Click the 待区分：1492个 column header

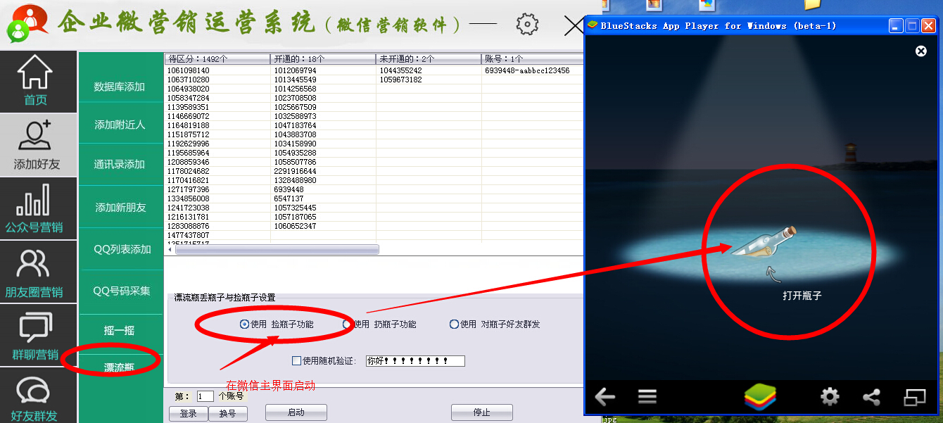click(x=217, y=58)
